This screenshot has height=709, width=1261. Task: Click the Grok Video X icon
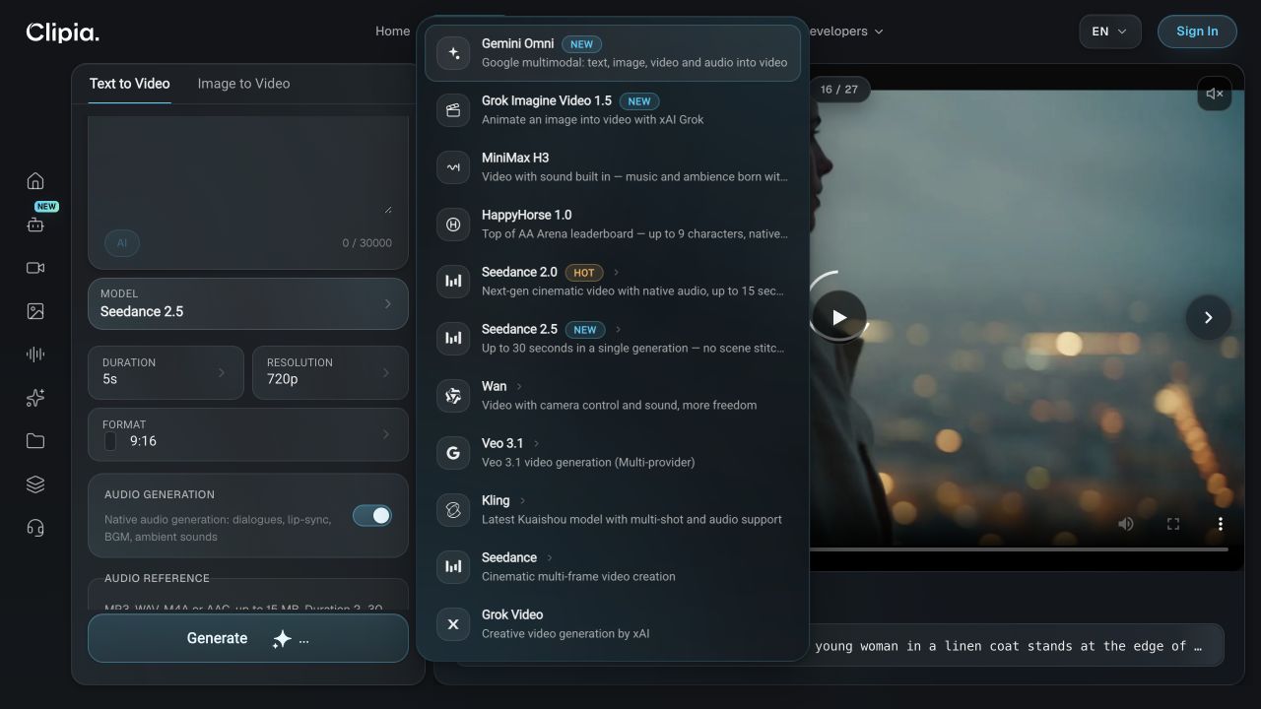point(453,624)
